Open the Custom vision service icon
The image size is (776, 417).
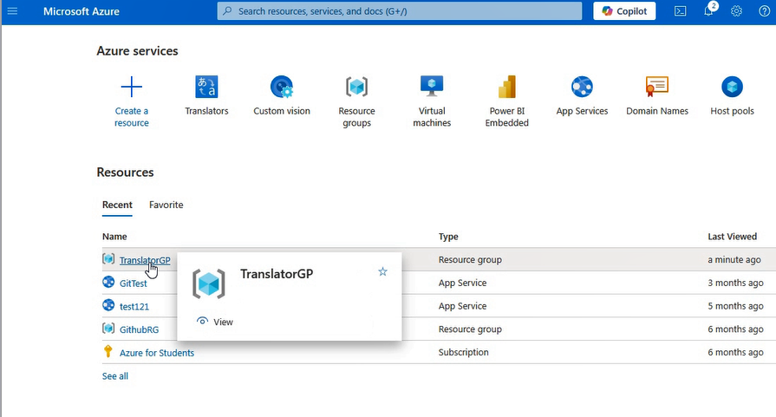pos(282,87)
